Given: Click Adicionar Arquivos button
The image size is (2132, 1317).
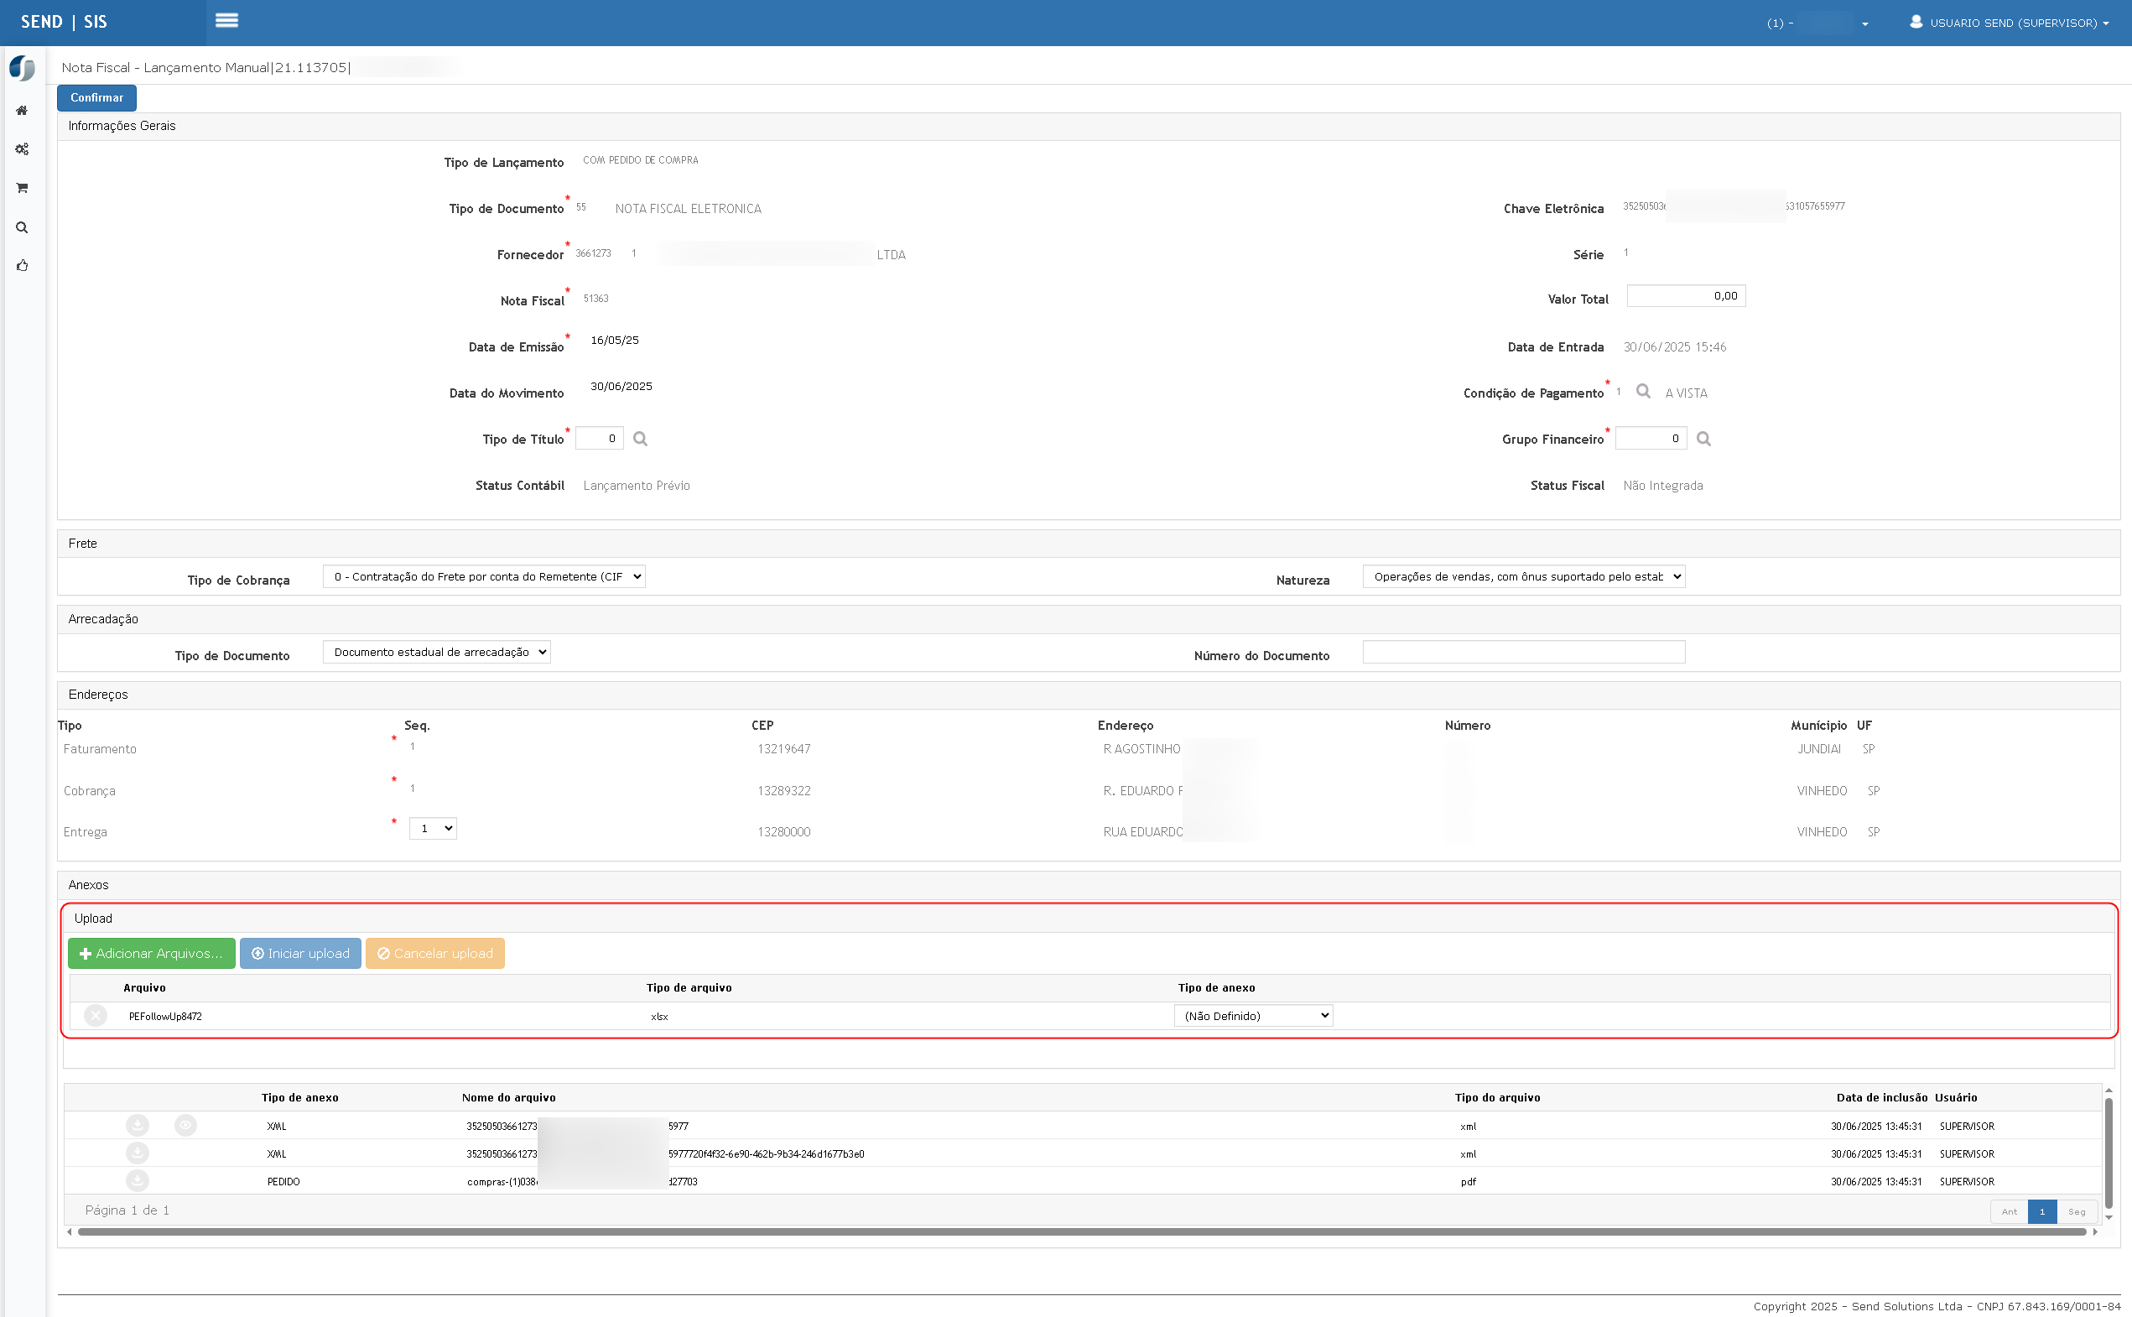Looking at the screenshot, I should [x=152, y=954].
